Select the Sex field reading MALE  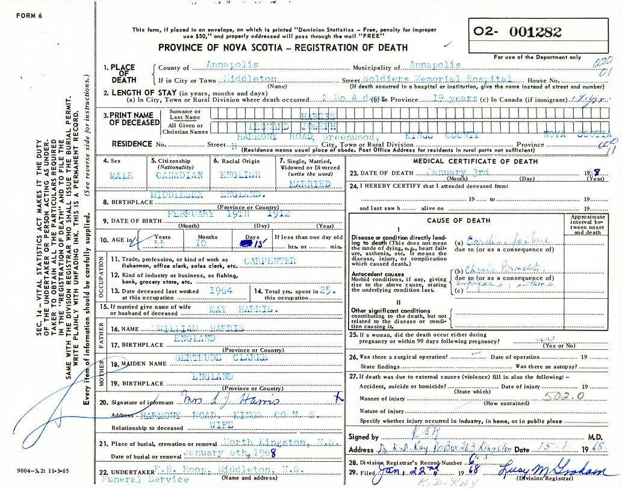tap(122, 175)
